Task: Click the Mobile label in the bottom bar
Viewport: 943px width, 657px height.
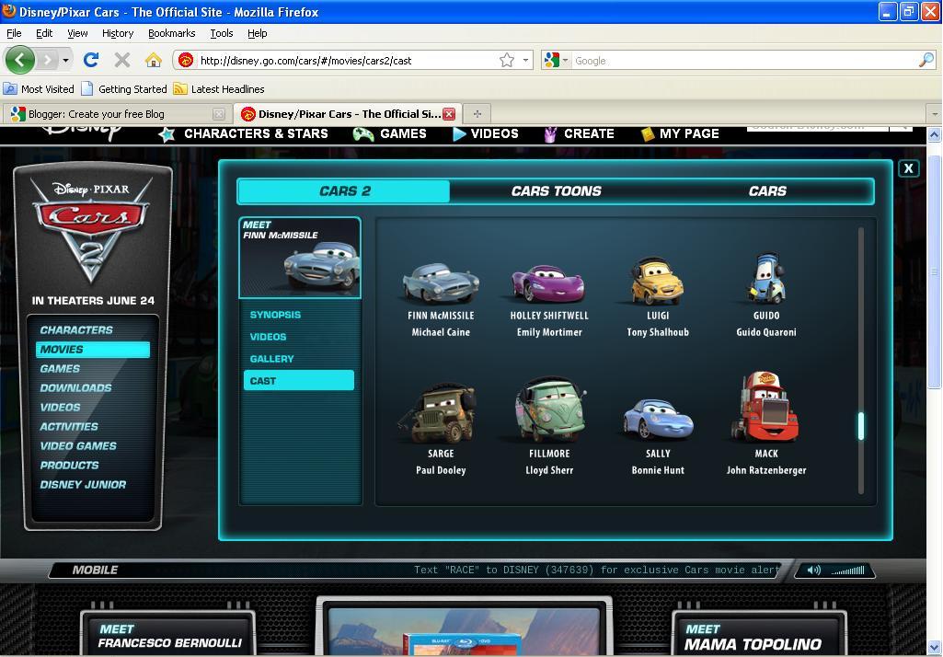Action: [x=95, y=570]
